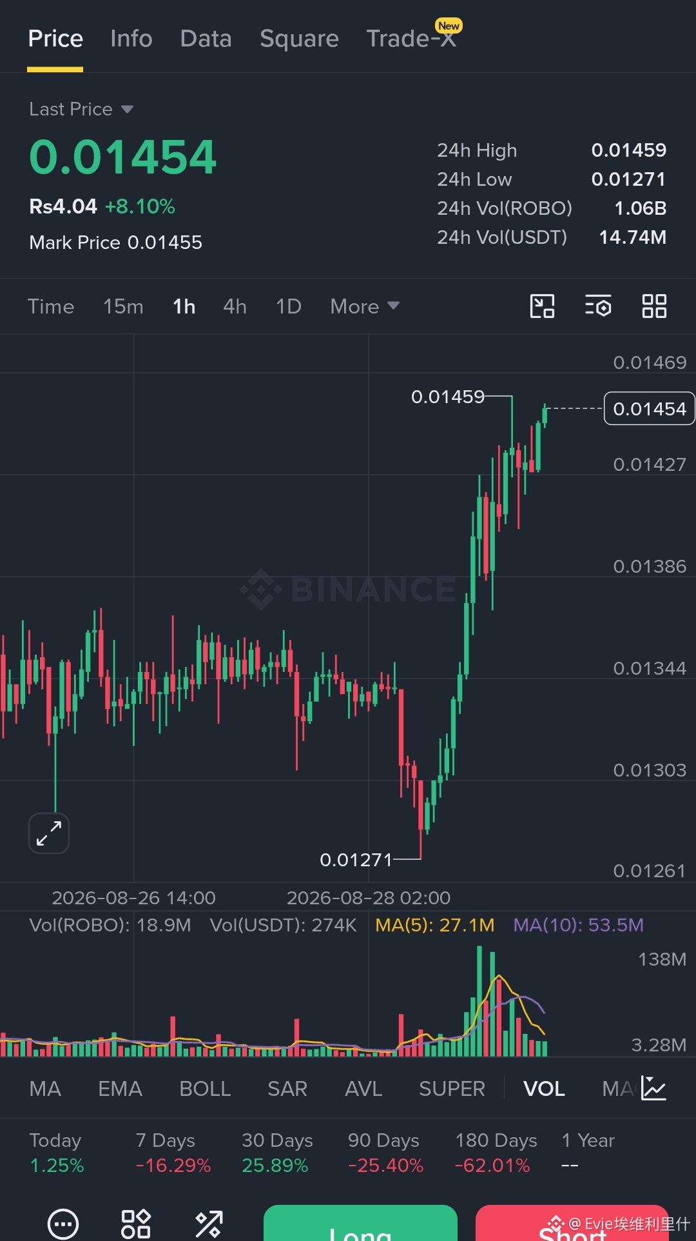The image size is (696, 1241).
Task: Tap the +8.10% change value
Action: pyautogui.click(x=140, y=206)
